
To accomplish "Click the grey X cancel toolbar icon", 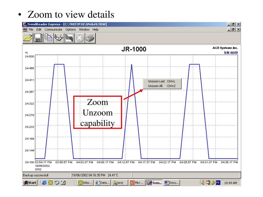I will coord(80,38).
